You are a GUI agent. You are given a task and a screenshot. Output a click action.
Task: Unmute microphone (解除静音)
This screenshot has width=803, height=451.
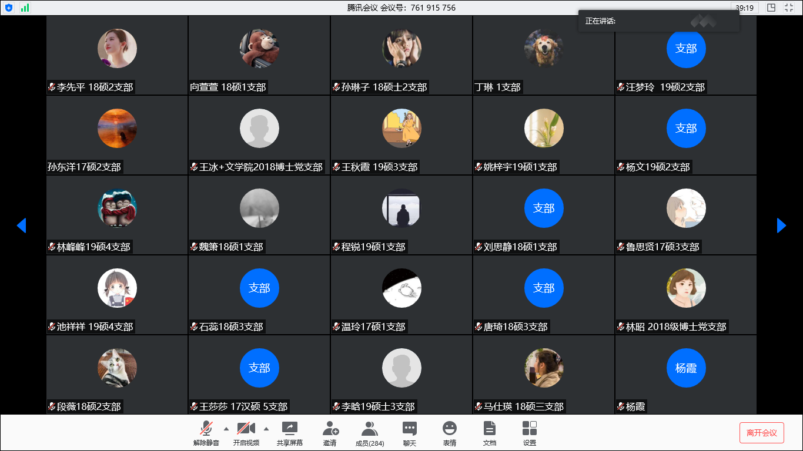tap(206, 433)
